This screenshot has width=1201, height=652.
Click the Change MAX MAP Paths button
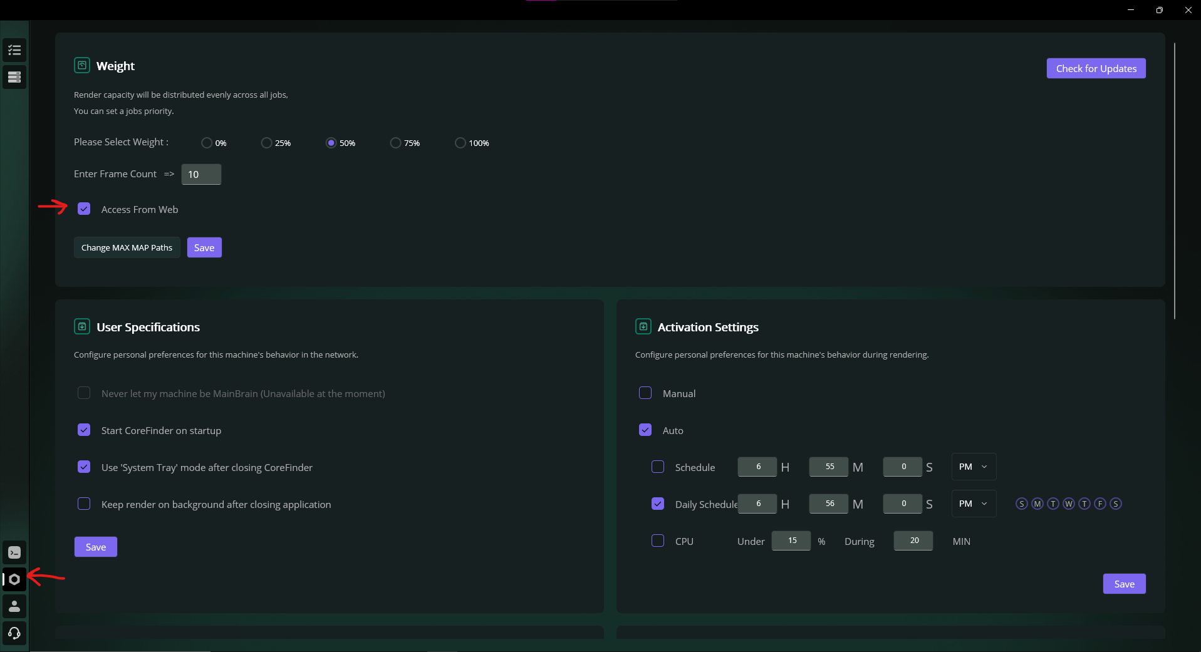coord(127,247)
